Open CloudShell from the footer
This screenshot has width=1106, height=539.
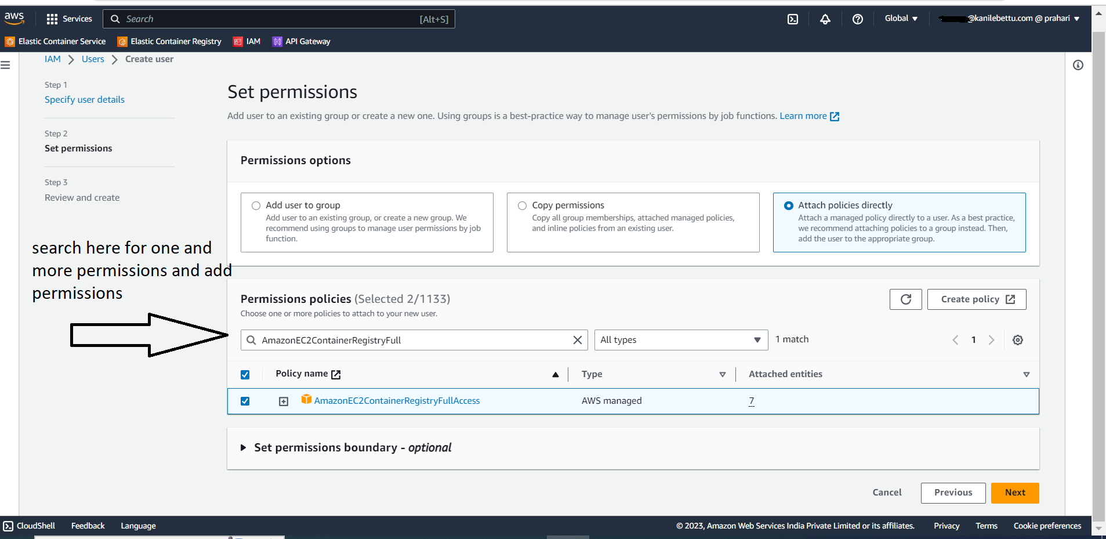pyautogui.click(x=29, y=526)
